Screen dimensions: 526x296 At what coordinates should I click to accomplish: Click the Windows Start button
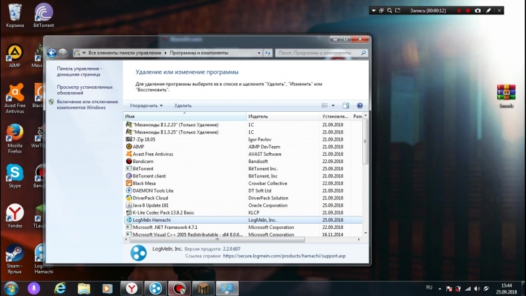tap(11, 288)
